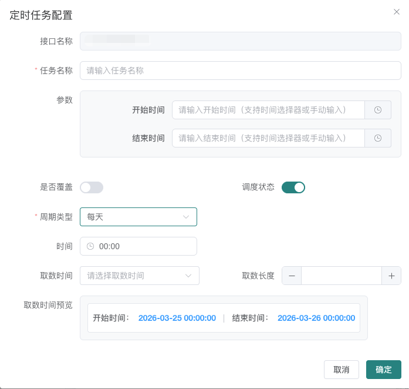This screenshot has width=409, height=389.
Task: Click the chevron arrow in 周期类型 box
Action: (x=186, y=217)
